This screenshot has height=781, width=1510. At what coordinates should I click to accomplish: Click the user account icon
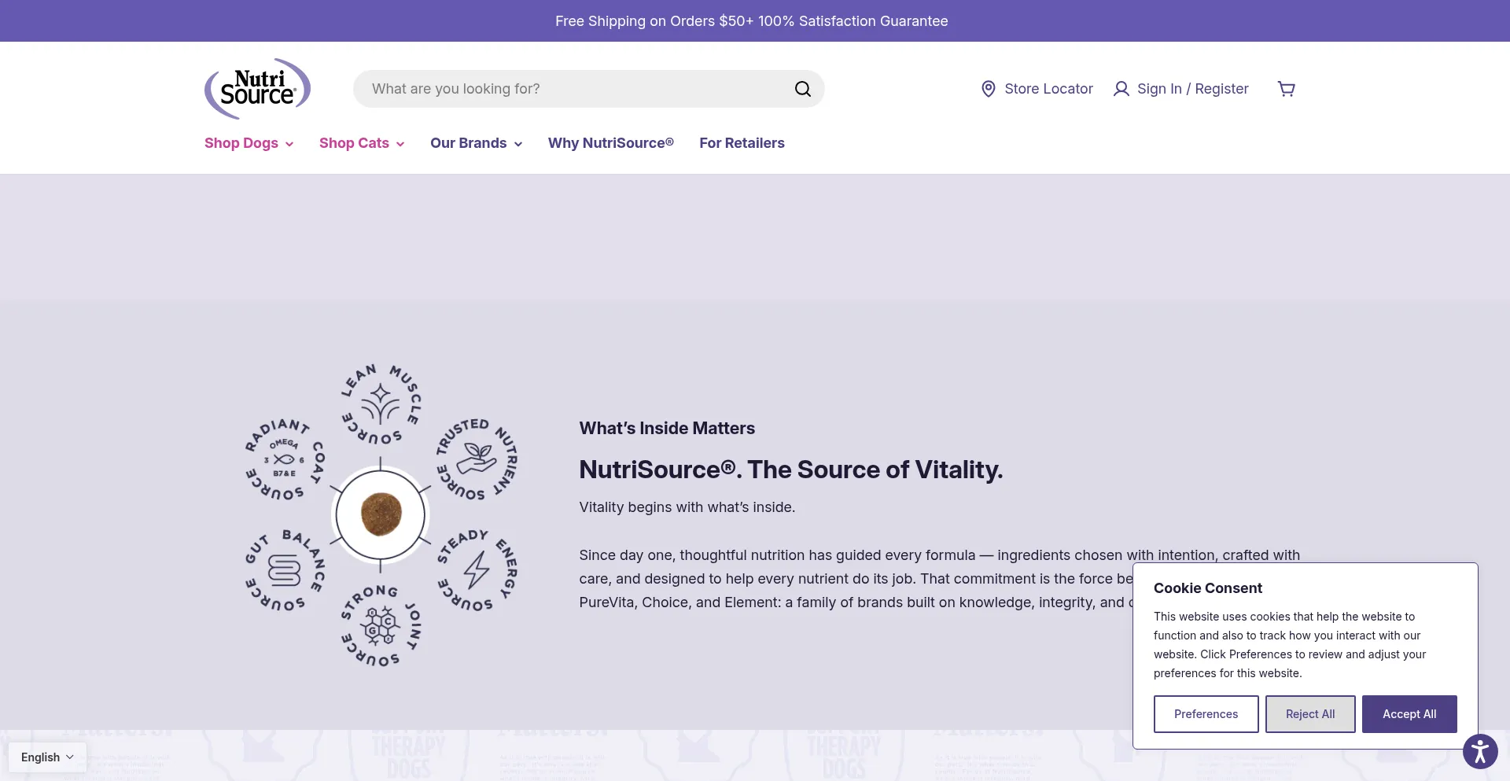coord(1121,89)
